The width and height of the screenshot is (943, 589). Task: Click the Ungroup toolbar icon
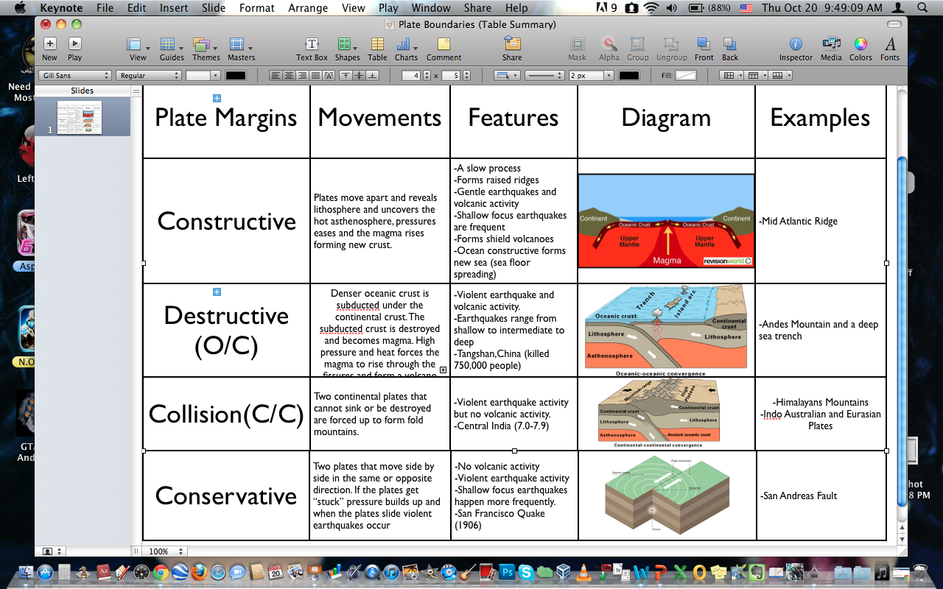671,49
